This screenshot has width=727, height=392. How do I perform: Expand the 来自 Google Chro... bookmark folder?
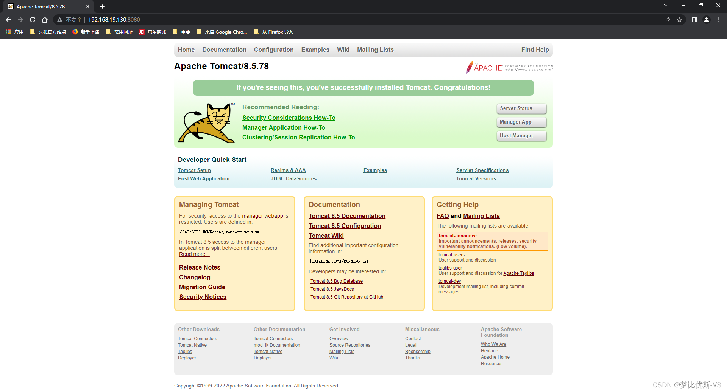[222, 32]
